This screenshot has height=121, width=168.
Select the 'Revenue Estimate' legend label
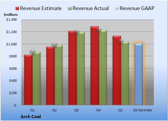click(x=41, y=8)
